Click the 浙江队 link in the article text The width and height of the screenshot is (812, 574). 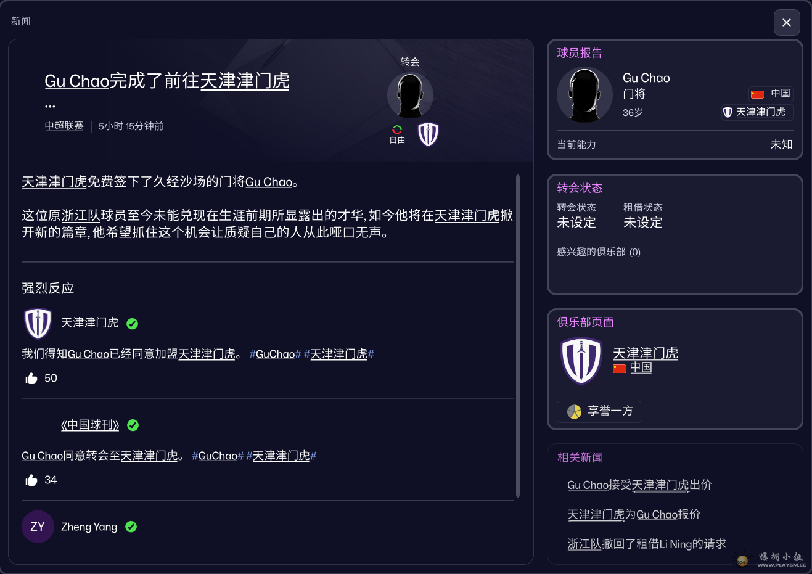point(81,216)
